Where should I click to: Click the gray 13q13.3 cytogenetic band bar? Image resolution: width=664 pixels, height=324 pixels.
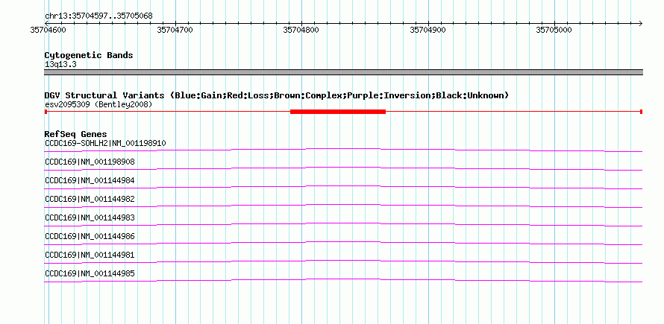pyautogui.click(x=343, y=72)
